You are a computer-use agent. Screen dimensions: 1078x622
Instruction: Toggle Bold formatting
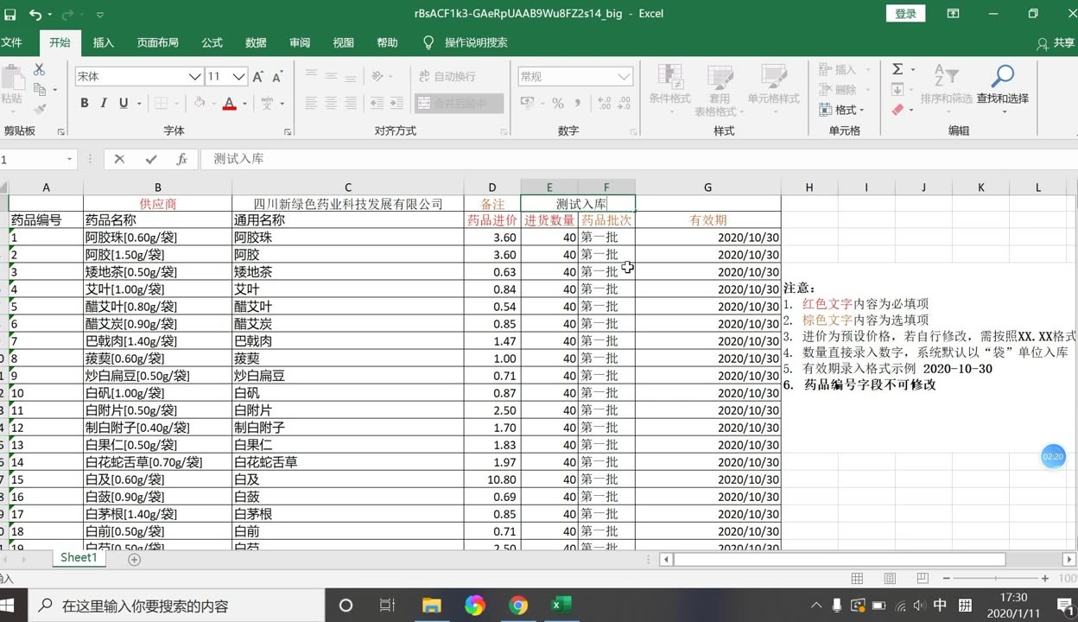coord(85,104)
